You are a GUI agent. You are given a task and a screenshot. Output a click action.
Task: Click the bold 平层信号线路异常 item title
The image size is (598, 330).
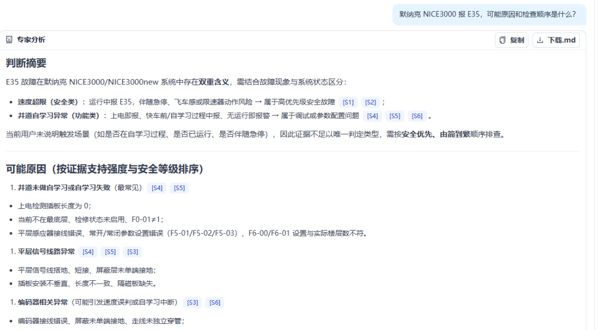click(47, 252)
